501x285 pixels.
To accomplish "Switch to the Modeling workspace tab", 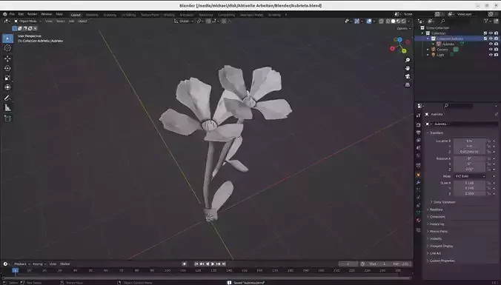I will pos(92,15).
